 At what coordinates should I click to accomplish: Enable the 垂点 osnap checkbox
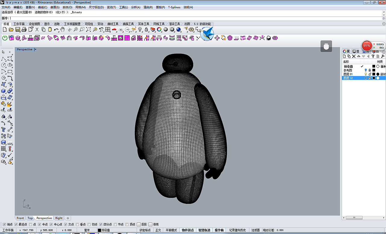click(78, 224)
